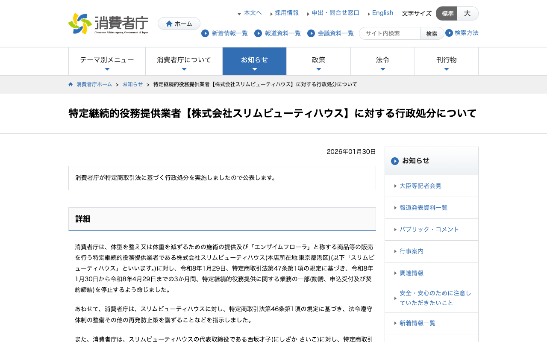Screen dimensions: 547x342
Task: Click the arrow icon beside 報道資料一覧
Action: coord(258,33)
